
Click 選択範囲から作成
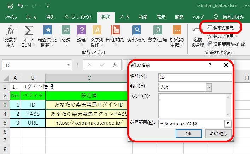click(x=226, y=44)
